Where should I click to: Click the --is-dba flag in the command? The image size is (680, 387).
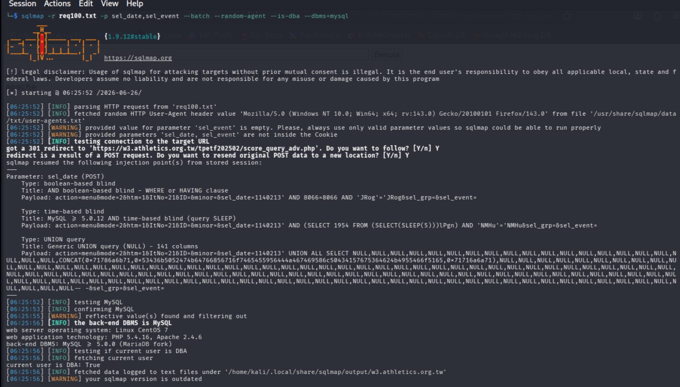(285, 16)
